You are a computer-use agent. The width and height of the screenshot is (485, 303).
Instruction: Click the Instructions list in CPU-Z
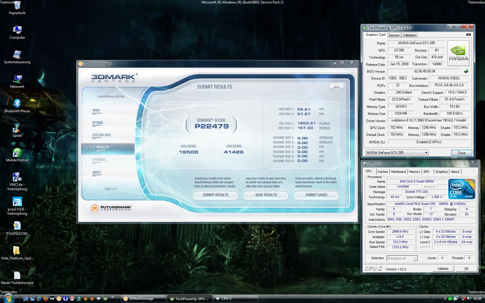(430, 219)
